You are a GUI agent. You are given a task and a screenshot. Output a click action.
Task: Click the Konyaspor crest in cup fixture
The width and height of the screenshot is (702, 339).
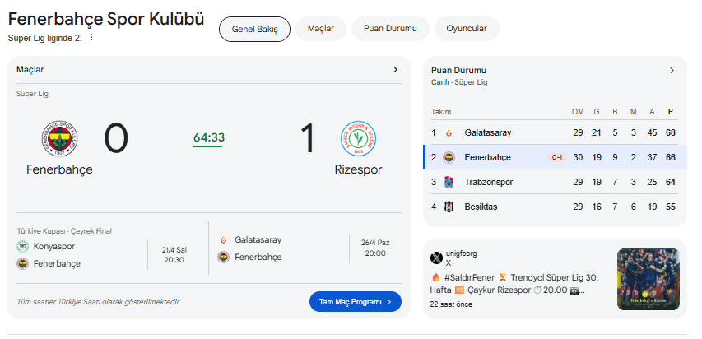coord(22,246)
